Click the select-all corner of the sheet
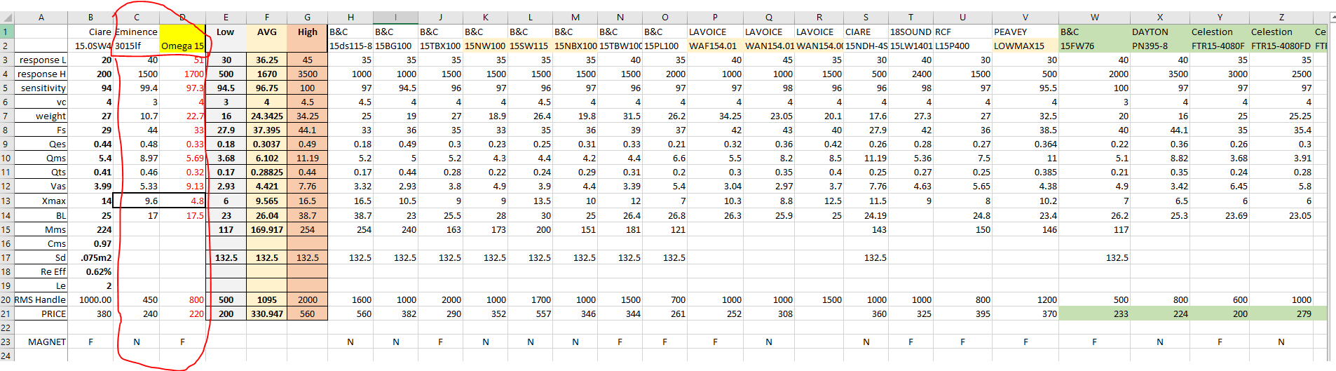The image size is (1336, 371). [6, 18]
